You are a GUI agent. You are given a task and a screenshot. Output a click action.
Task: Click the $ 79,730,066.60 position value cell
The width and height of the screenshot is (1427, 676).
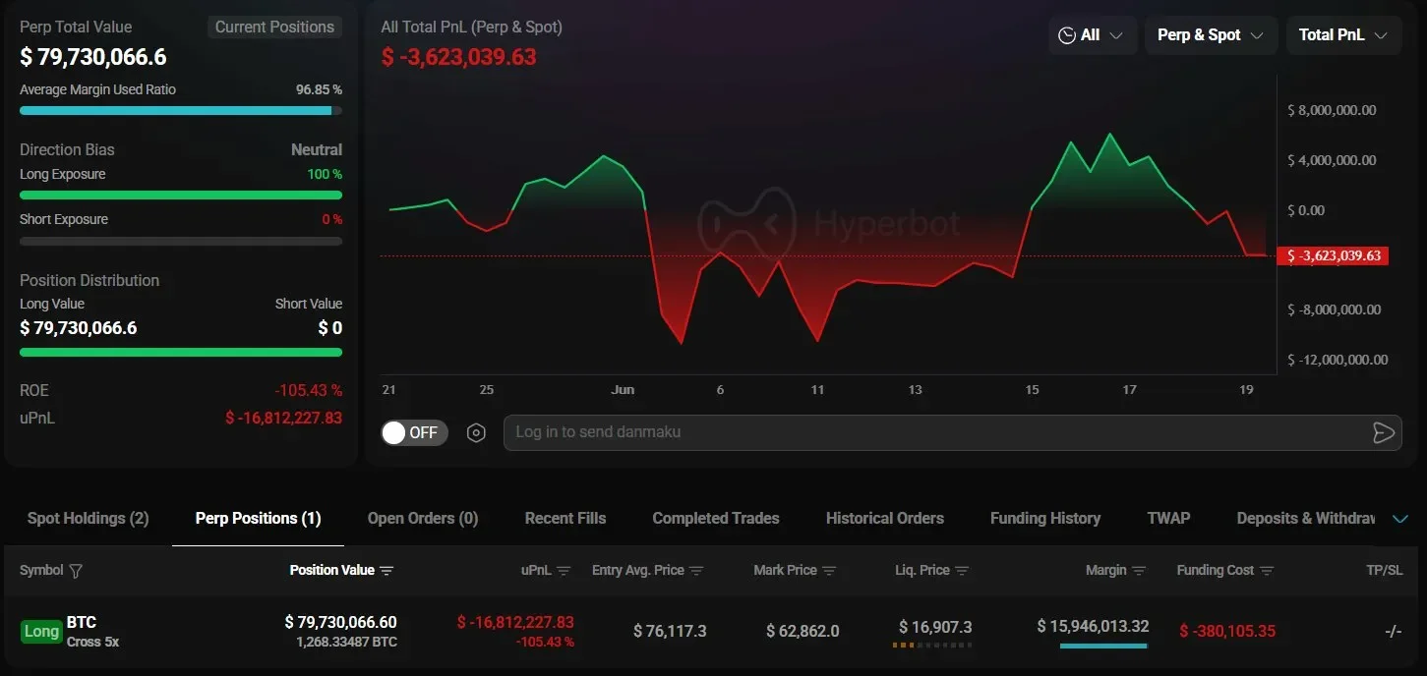click(x=341, y=622)
